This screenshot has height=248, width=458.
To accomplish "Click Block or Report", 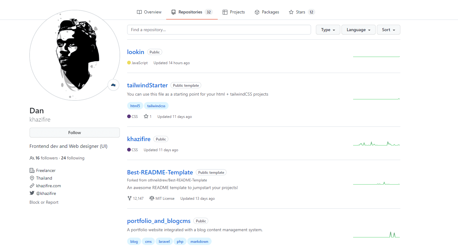I will coord(44,202).
